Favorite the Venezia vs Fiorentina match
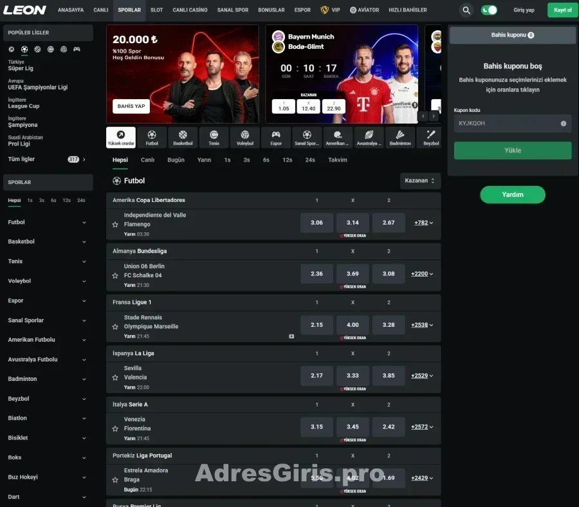Screen dimensions: 579x507 [115, 429]
